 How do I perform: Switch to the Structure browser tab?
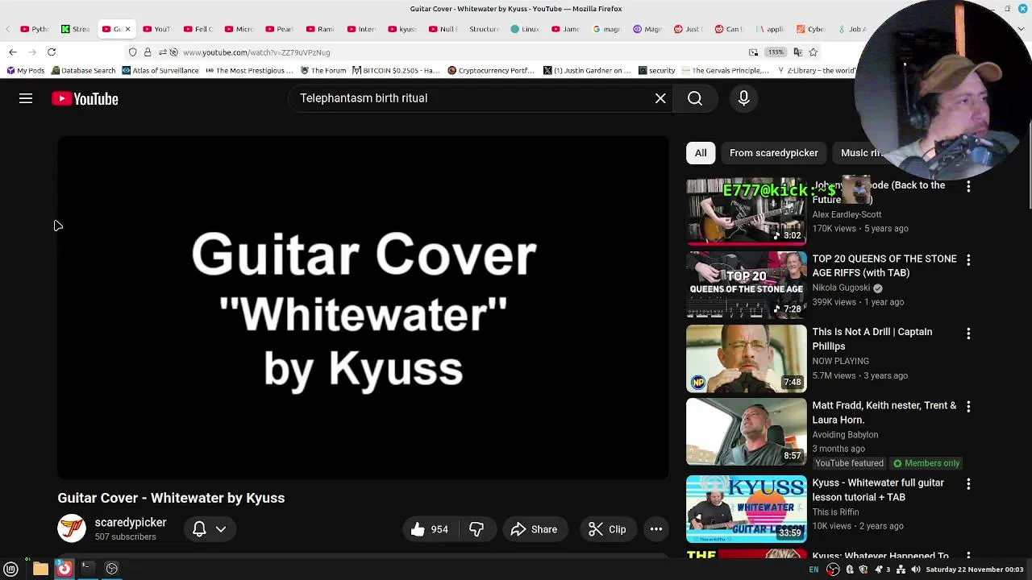[484, 29]
